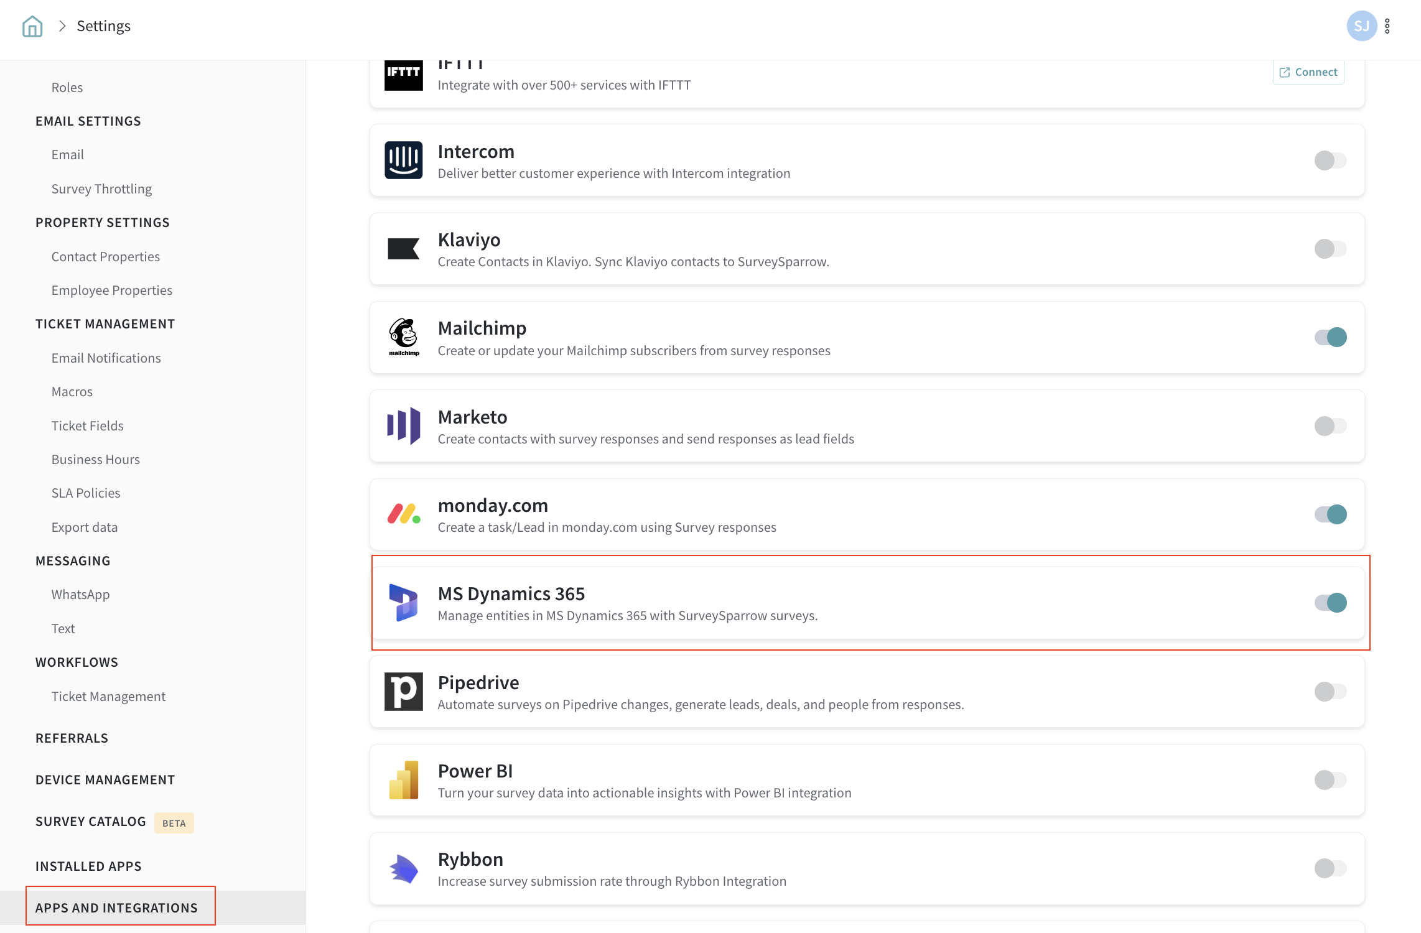
Task: Click the Mailchimp monkey logo
Action: click(x=403, y=337)
